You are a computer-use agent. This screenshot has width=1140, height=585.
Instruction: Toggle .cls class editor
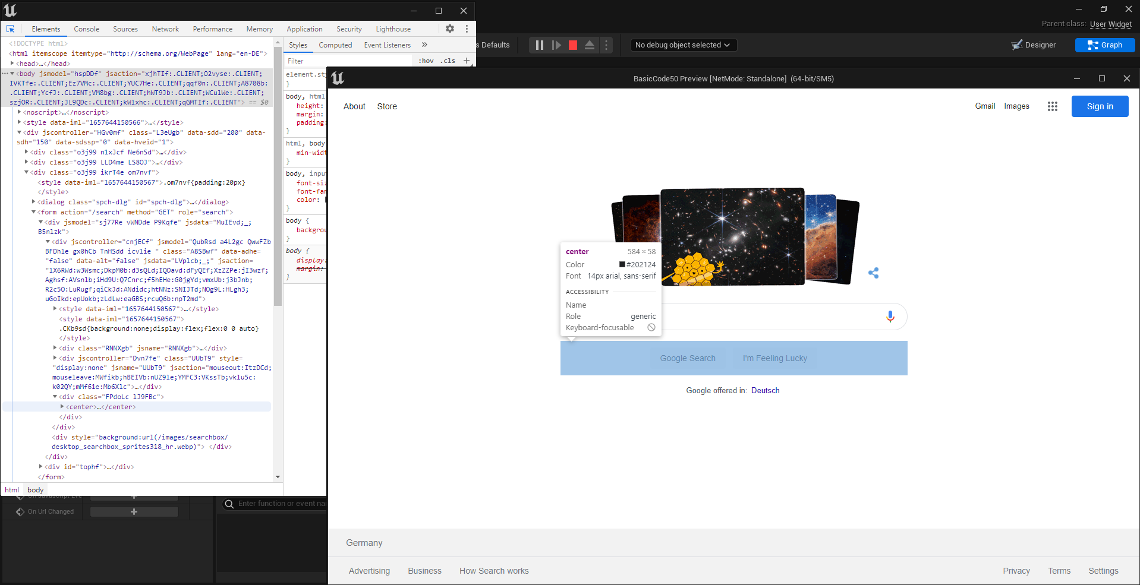(x=448, y=61)
